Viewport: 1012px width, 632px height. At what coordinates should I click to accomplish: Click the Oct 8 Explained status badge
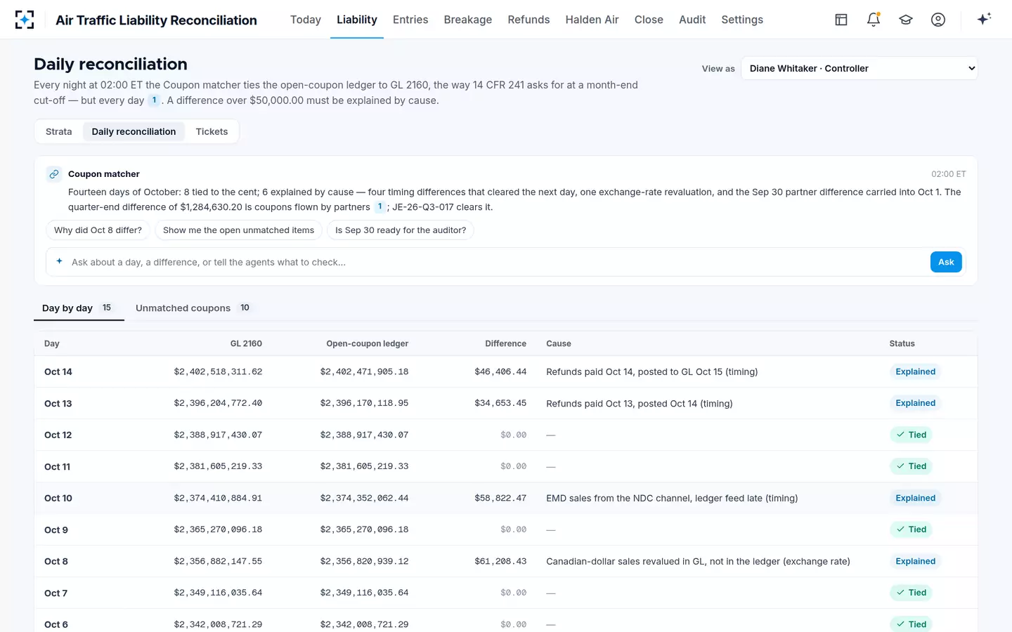[915, 561]
